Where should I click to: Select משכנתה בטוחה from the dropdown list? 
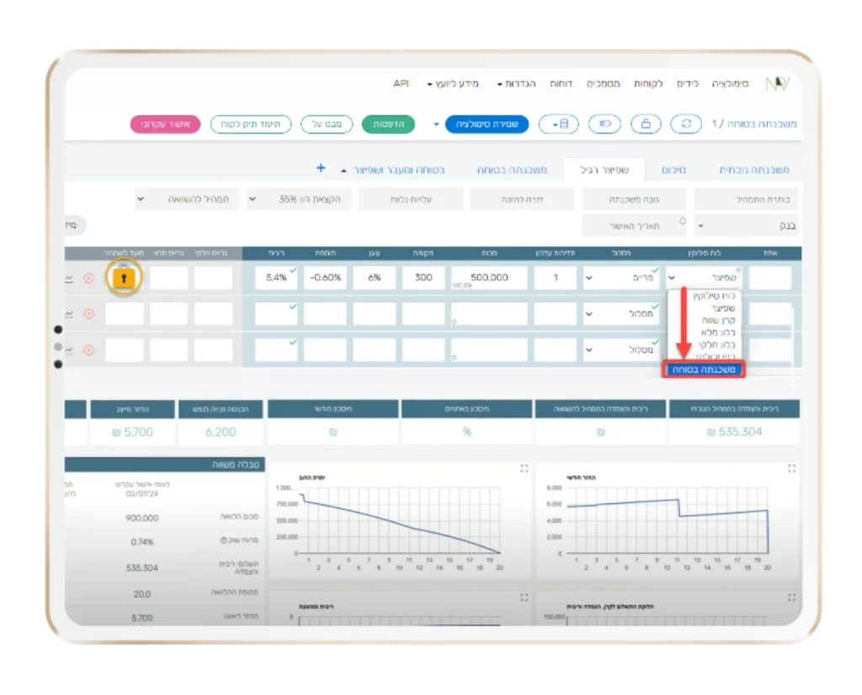(x=702, y=369)
